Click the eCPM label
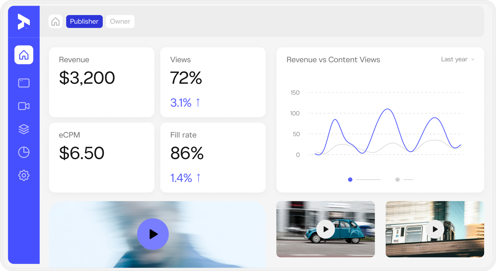The width and height of the screenshot is (496, 271). [69, 135]
